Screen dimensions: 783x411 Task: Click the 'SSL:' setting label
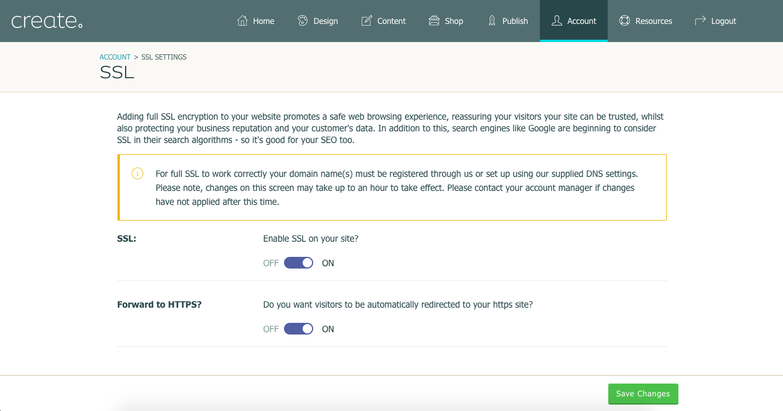pyautogui.click(x=127, y=239)
